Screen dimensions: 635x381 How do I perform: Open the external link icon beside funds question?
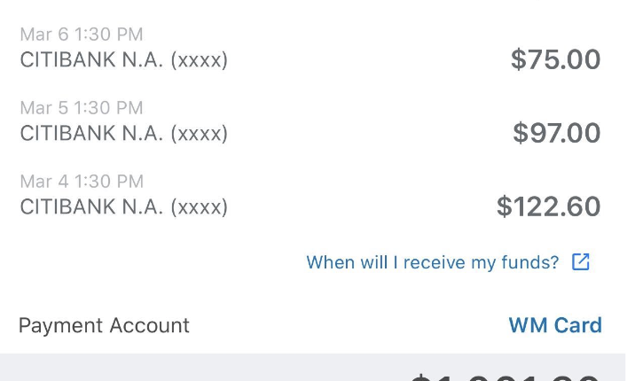pos(581,262)
